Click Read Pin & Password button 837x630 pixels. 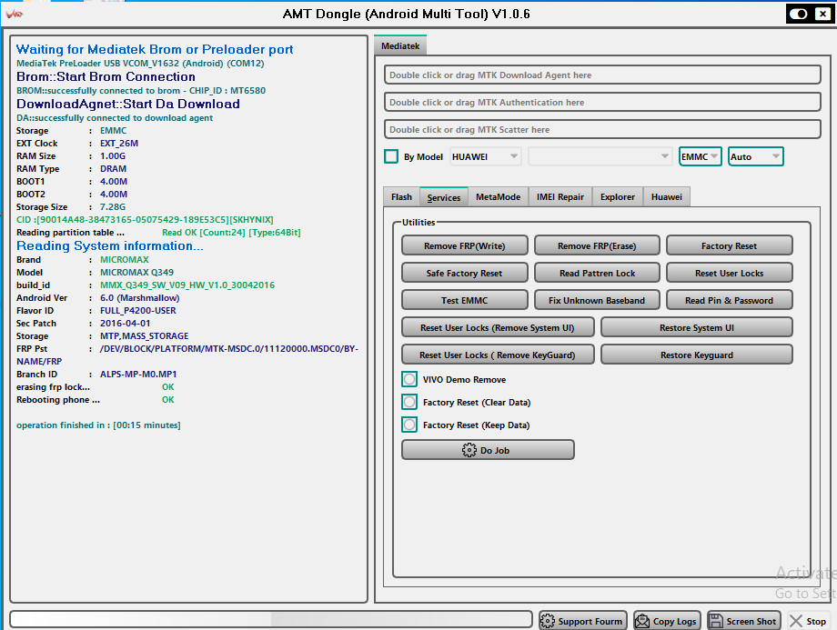click(729, 300)
